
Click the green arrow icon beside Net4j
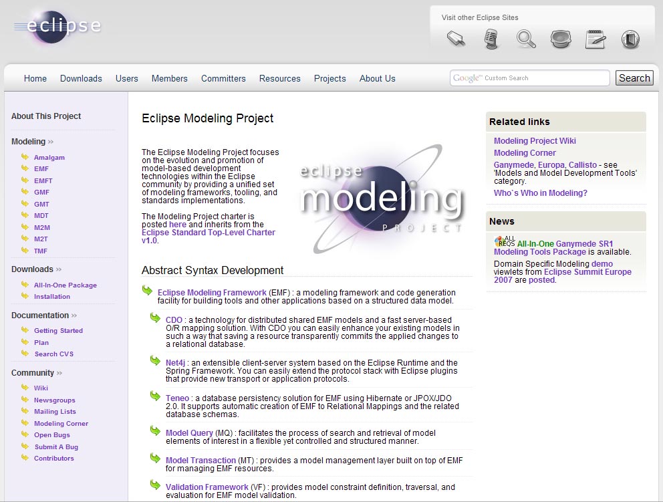click(x=155, y=360)
